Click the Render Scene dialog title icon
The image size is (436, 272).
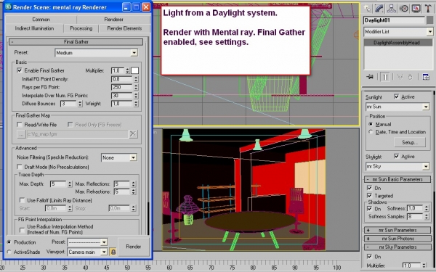click(9, 7)
